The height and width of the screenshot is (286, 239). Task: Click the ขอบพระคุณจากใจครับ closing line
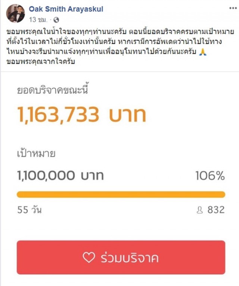point(41,62)
